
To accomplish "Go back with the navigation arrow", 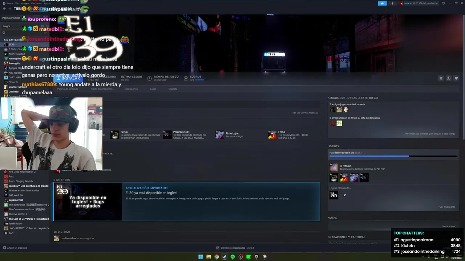I will (4, 9).
